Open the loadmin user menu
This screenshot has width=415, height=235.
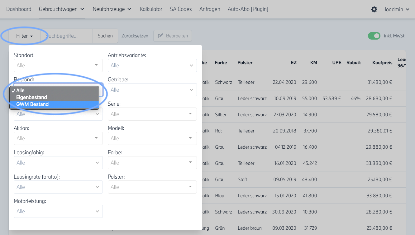(397, 9)
